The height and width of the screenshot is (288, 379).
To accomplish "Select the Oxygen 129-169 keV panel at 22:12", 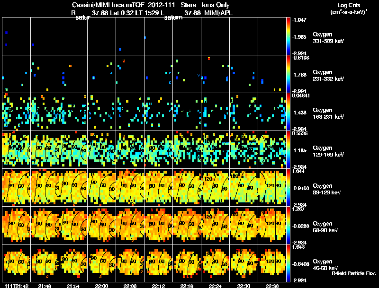I will tap(158, 149).
